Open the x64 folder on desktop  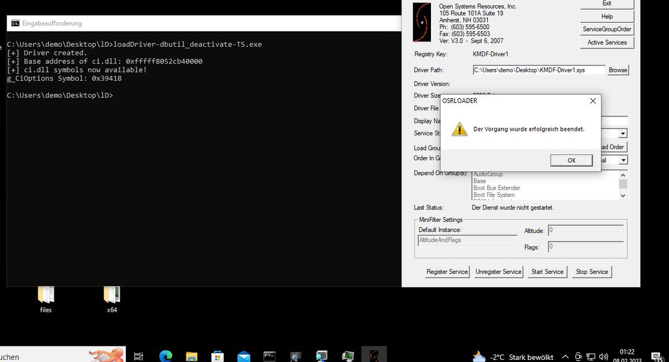point(112,299)
